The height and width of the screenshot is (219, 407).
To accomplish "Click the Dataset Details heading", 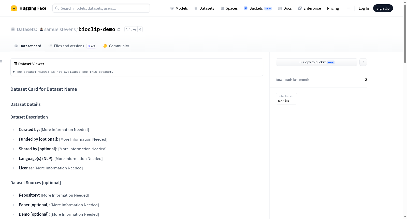I will (x=25, y=104).
